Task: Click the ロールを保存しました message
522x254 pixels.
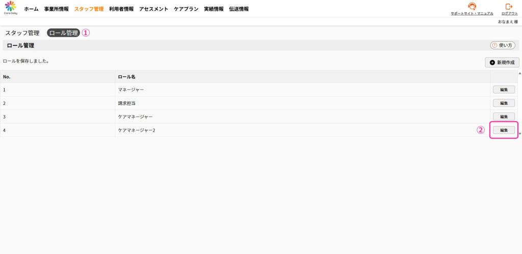Action: point(26,62)
